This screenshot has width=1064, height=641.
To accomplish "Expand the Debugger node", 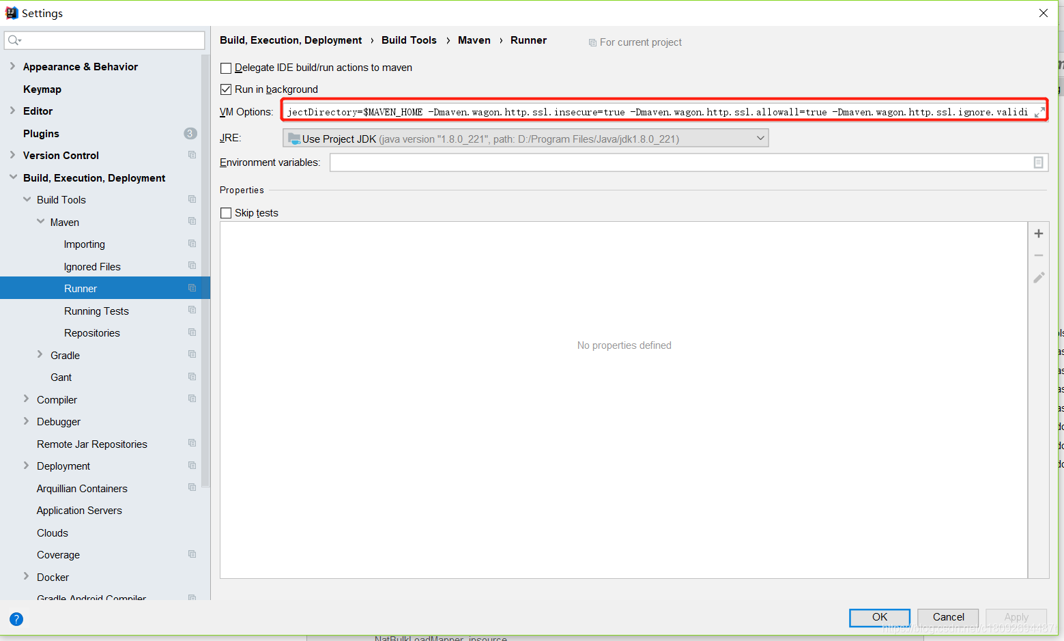I will pos(26,421).
